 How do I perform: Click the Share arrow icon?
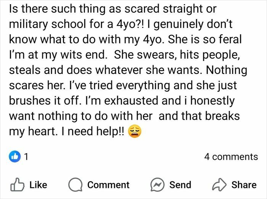pos(220,185)
